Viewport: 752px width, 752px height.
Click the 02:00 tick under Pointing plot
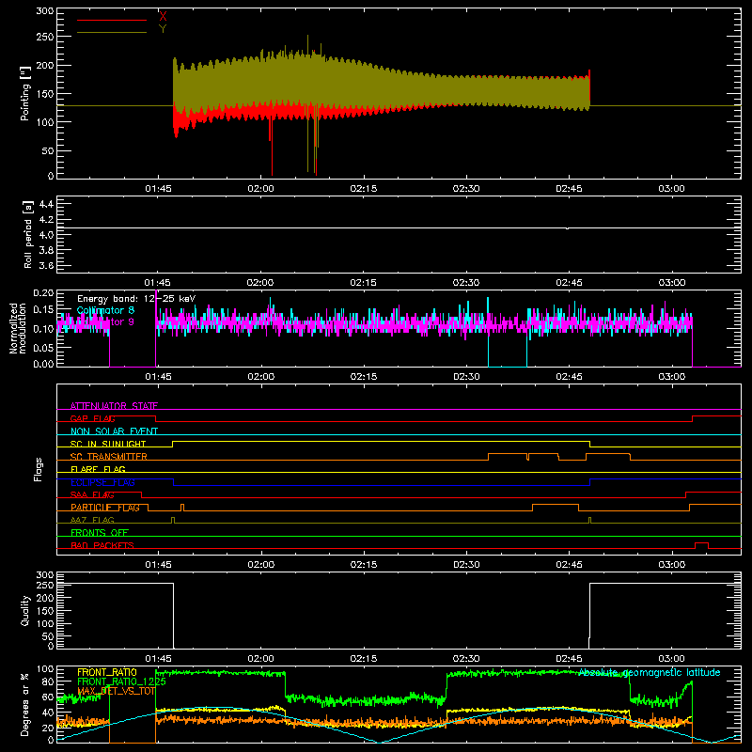tap(261, 189)
